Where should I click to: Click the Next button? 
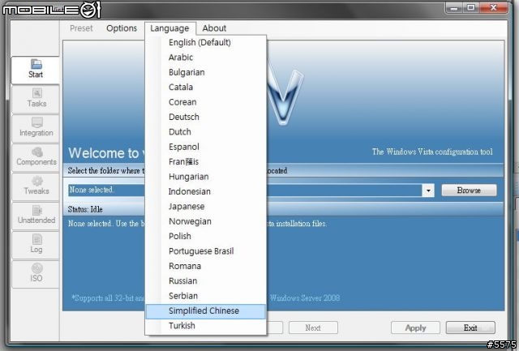[x=313, y=327]
